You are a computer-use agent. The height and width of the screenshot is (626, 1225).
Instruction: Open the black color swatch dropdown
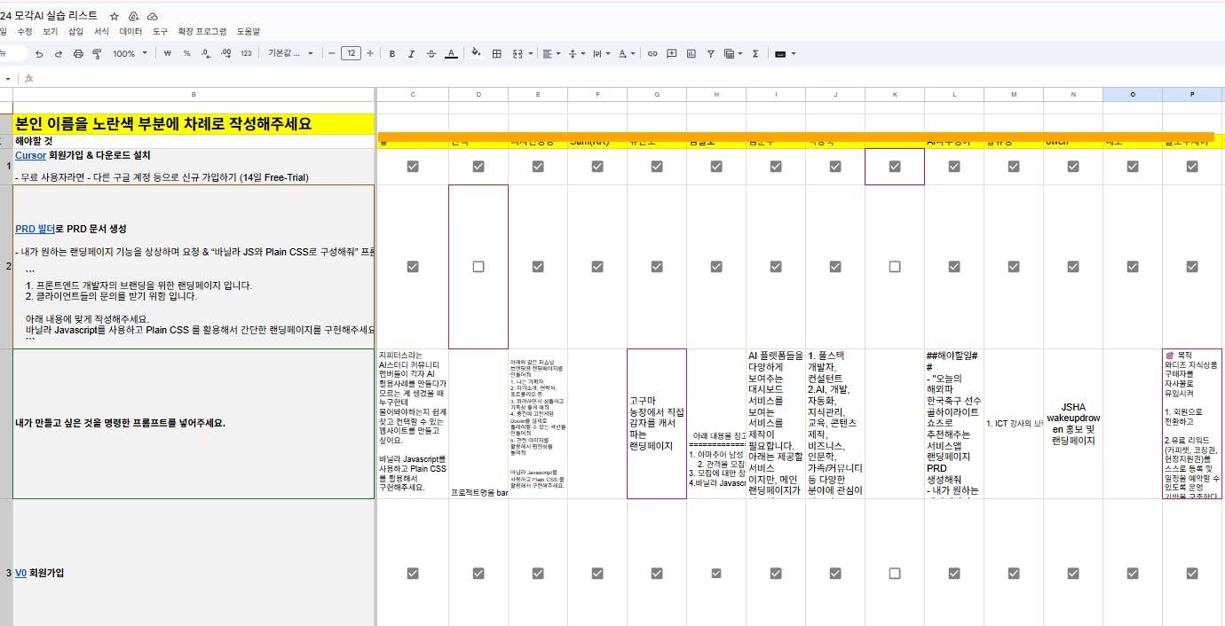pos(785,54)
